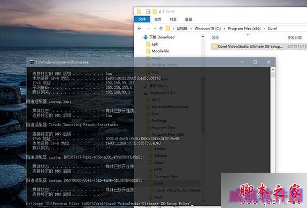Click the cmd.exe icon in the console title bar
Viewport: 307px width, 208px height.
pyautogui.click(x=32, y=62)
